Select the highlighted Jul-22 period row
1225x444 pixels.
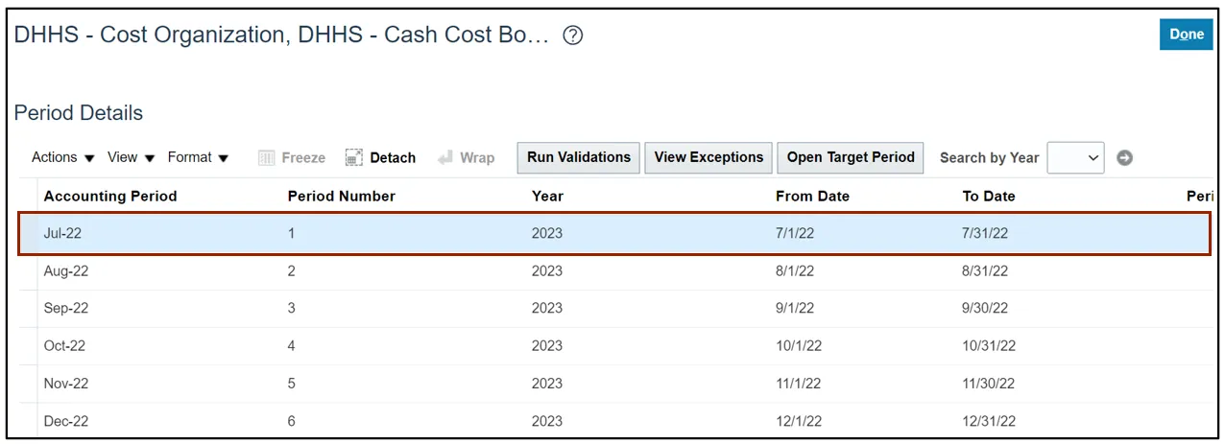point(614,234)
